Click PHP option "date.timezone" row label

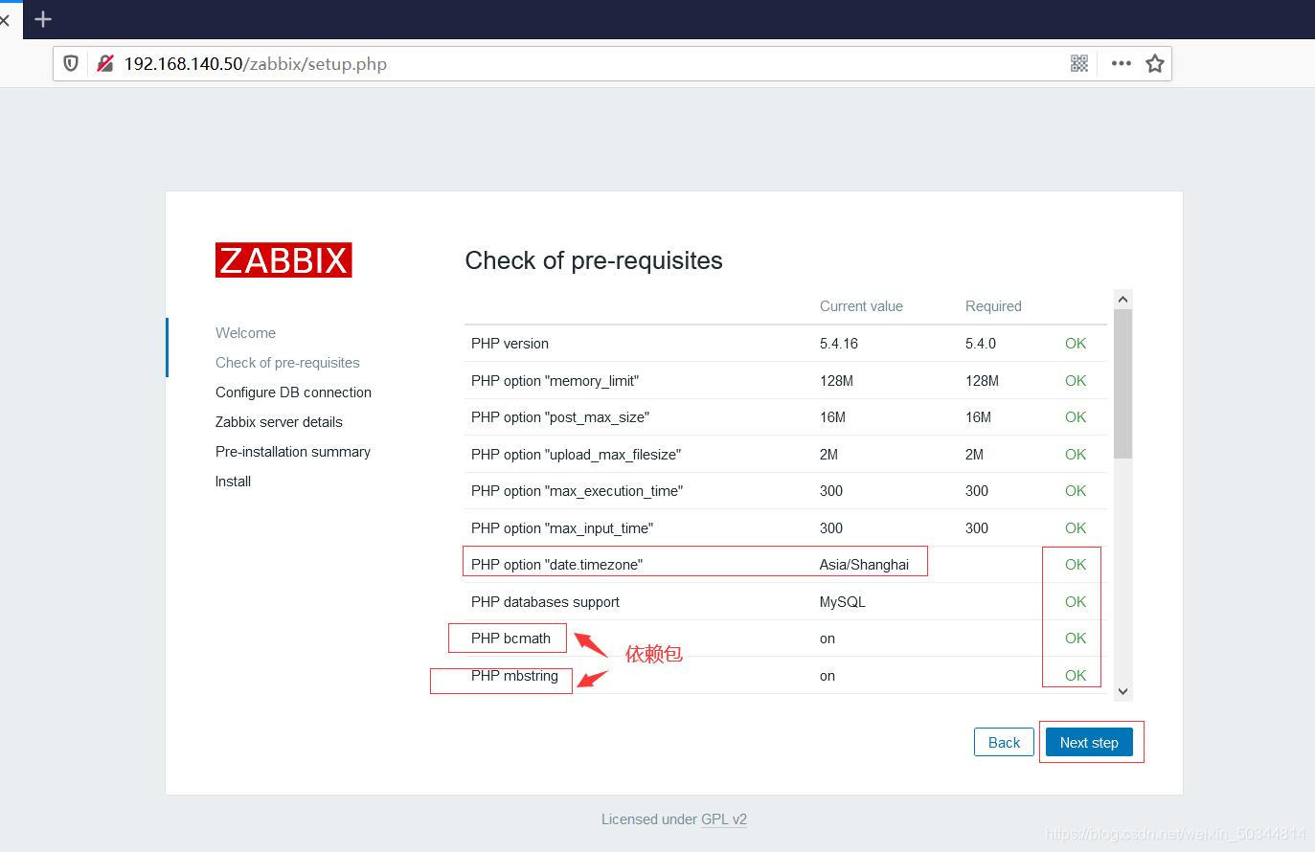coord(556,565)
